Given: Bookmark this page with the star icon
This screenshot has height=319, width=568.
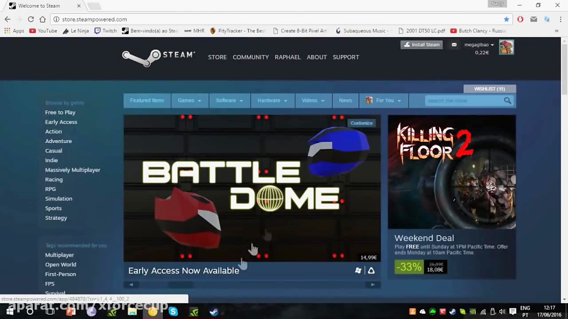Looking at the screenshot, I should coord(506,20).
